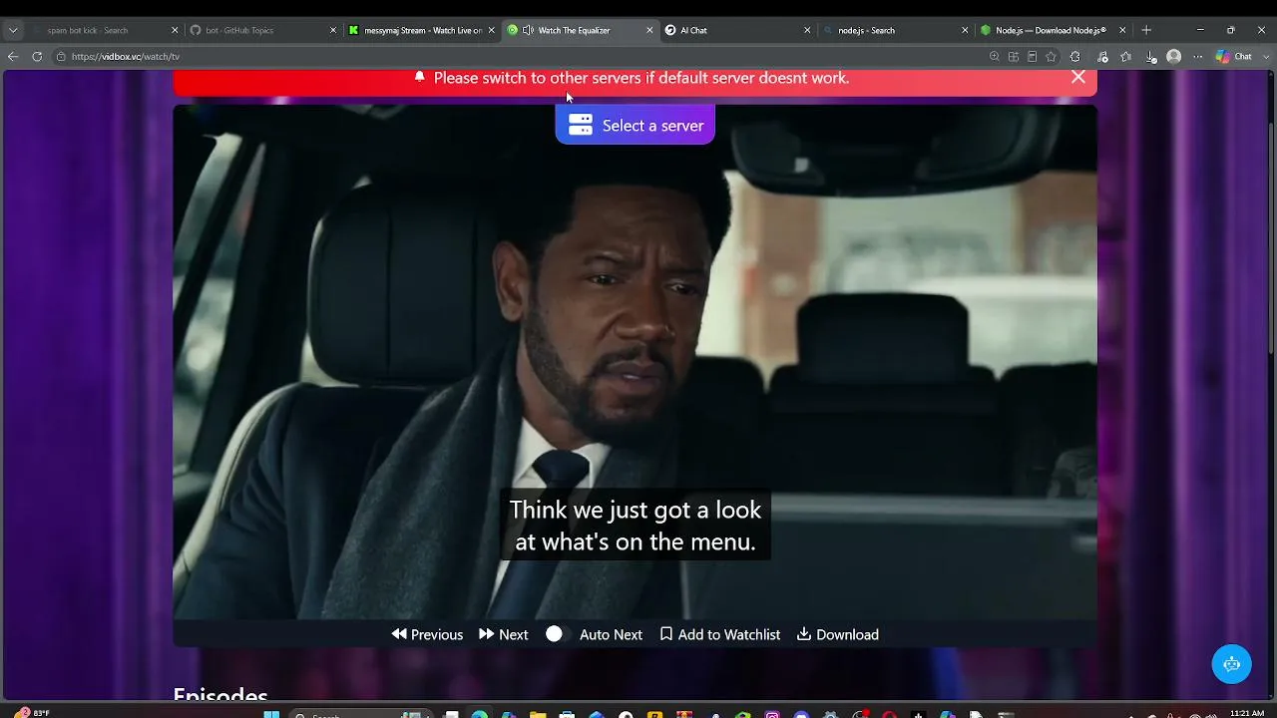Switch to the messymaj Stream tab
Viewport: 1277px width, 718px height.
pos(421,31)
